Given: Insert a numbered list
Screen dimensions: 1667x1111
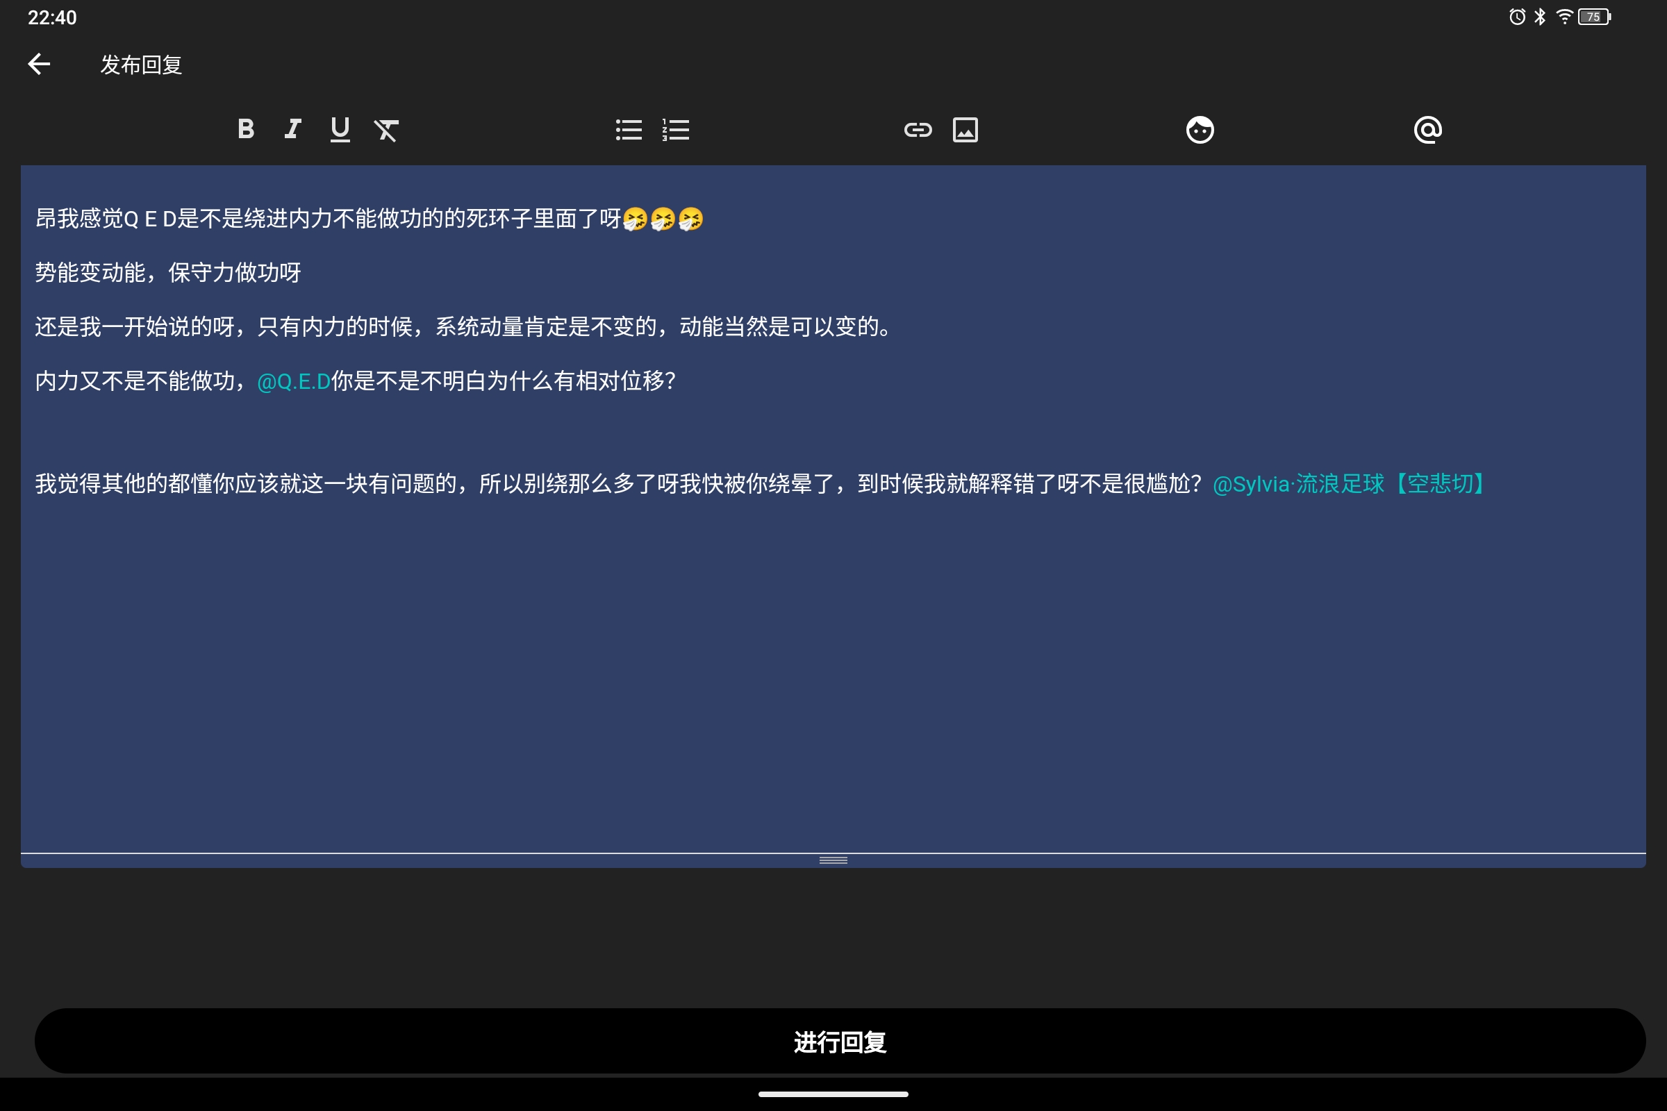Looking at the screenshot, I should click(676, 130).
